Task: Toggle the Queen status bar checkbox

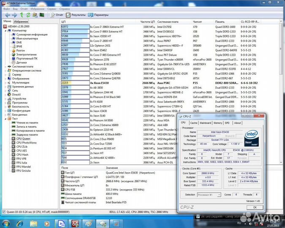Action: pyautogui.click(x=4, y=212)
